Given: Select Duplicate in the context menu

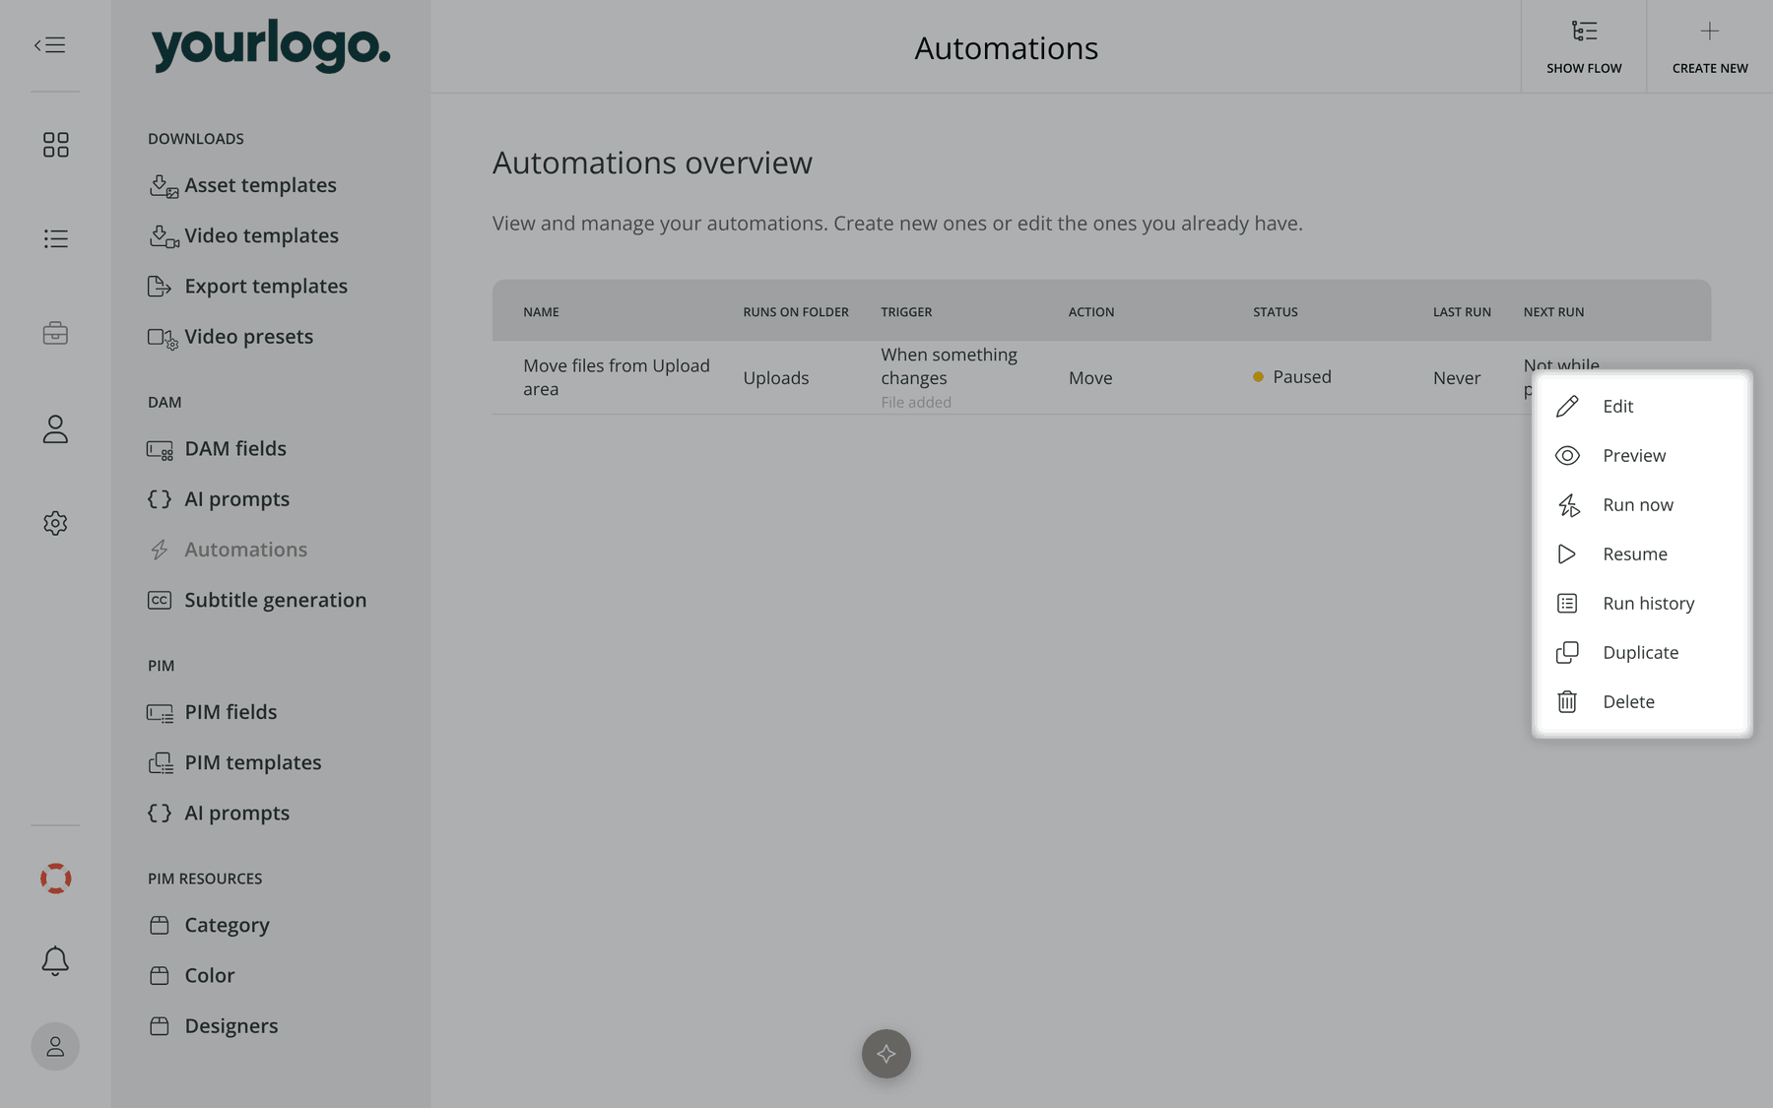Looking at the screenshot, I should point(1642,652).
